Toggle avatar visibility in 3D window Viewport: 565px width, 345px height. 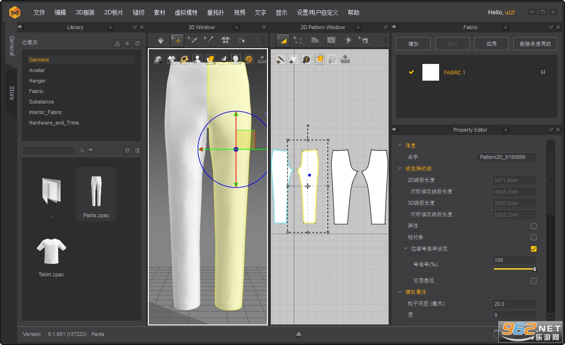[197, 59]
